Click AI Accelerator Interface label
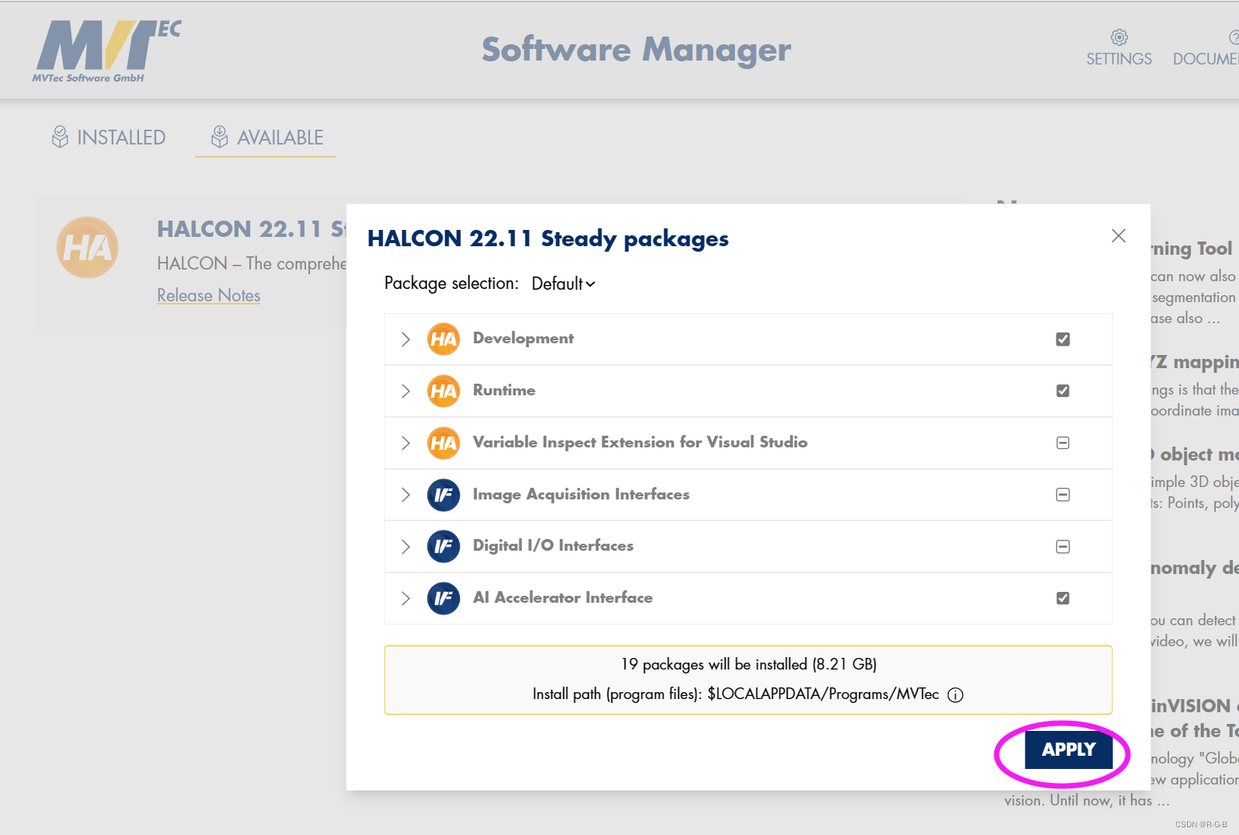Viewport: 1239px width, 835px height. 562,598
